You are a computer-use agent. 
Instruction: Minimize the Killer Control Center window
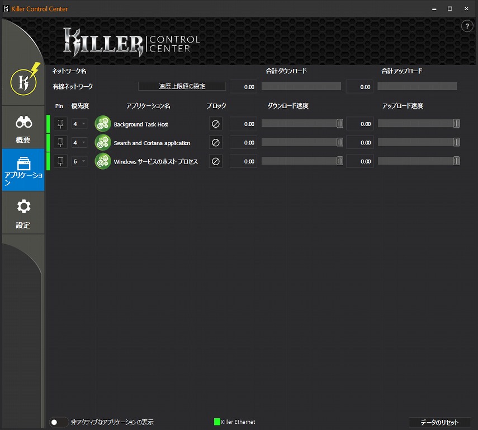[x=434, y=9]
